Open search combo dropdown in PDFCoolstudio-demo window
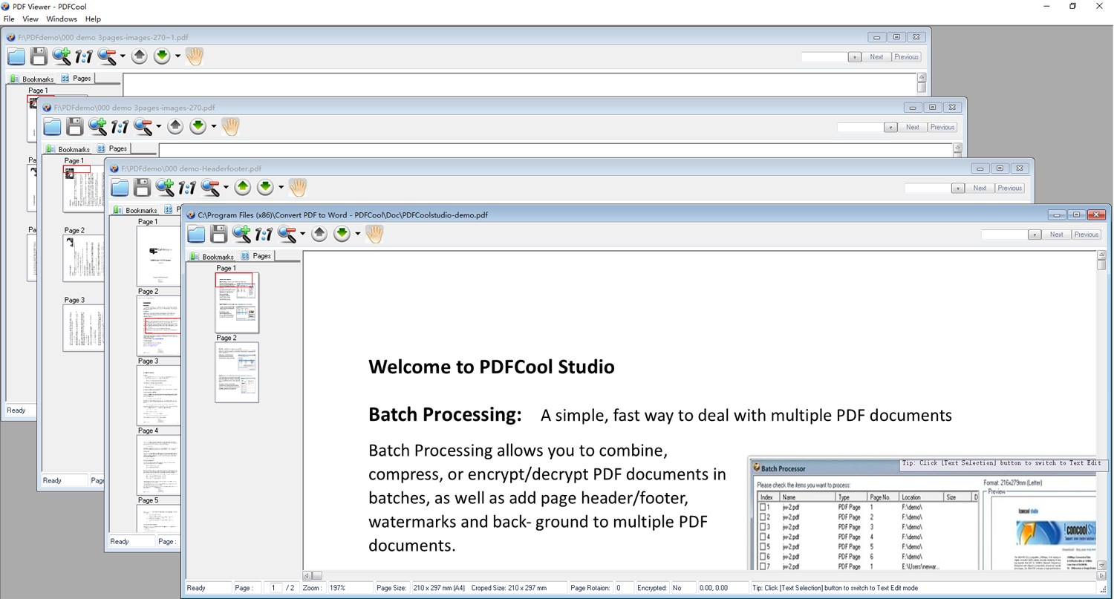 [1035, 235]
